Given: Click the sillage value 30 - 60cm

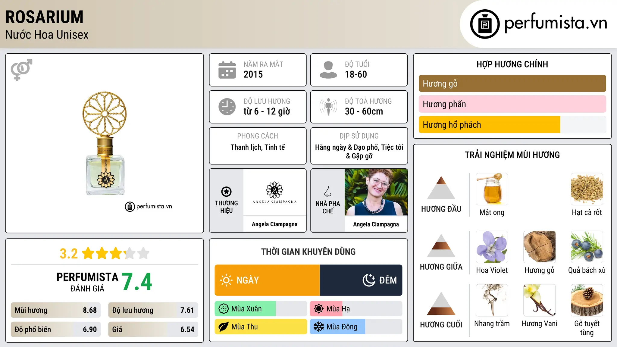Looking at the screenshot, I should (x=364, y=111).
